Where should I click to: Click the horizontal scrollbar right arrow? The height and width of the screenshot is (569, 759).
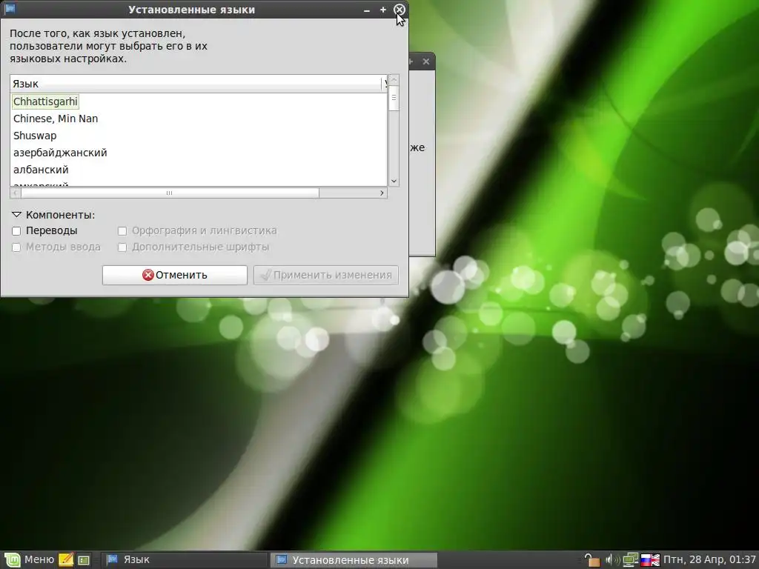point(382,193)
